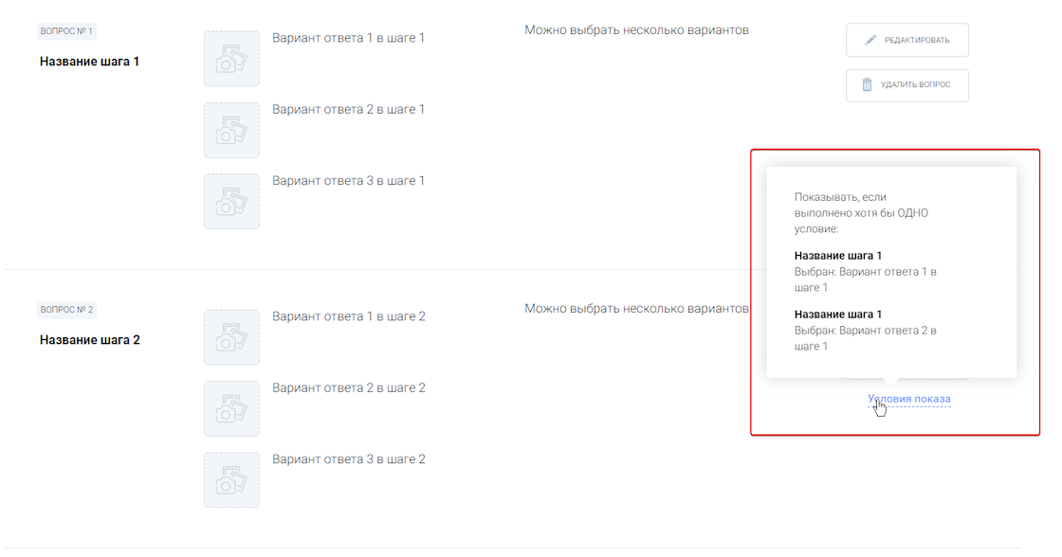The width and height of the screenshot is (1062, 557).
Task: Click the trash icon on Удалить вопрос
Action: pyautogui.click(x=867, y=85)
